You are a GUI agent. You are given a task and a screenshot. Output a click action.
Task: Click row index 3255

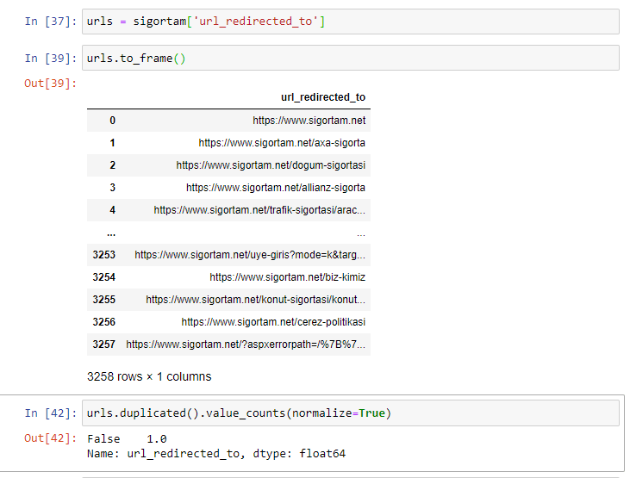[104, 300]
